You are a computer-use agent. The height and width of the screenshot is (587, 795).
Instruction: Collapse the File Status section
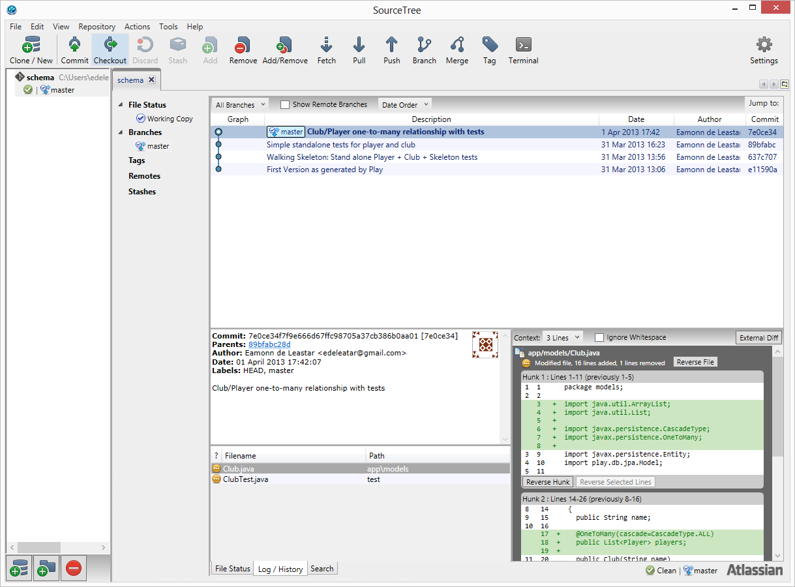point(121,105)
